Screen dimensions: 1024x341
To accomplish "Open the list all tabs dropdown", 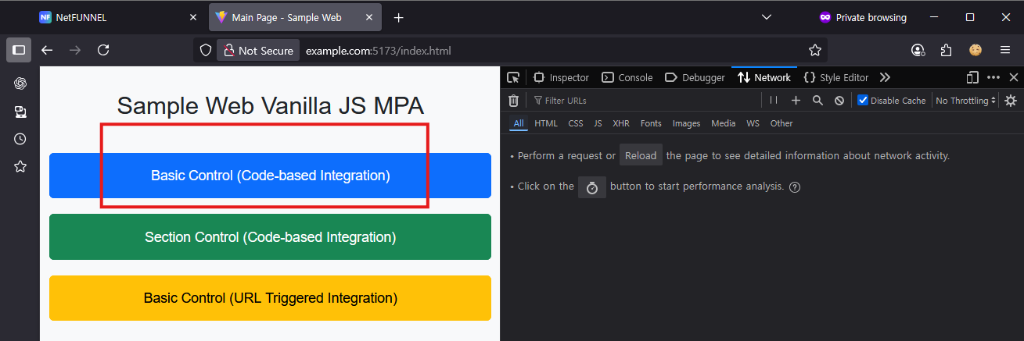I will [767, 17].
